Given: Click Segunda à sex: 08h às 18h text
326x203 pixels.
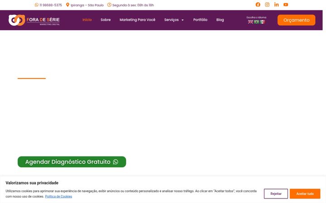Looking at the screenshot, I should (x=133, y=5).
